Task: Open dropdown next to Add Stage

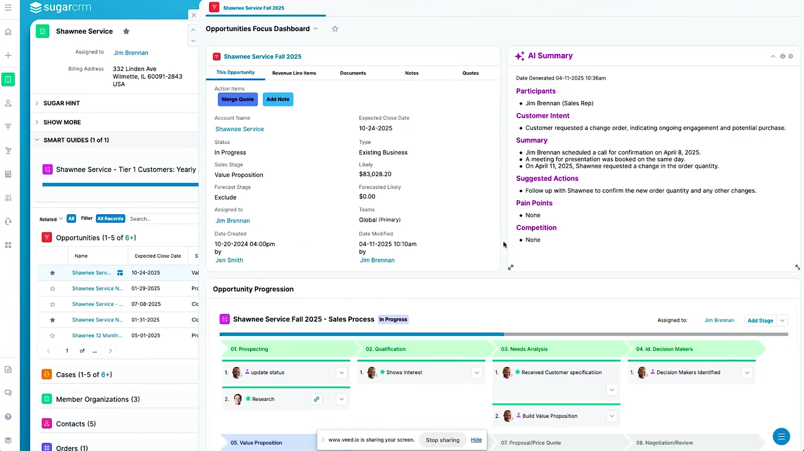Action: [x=783, y=321]
